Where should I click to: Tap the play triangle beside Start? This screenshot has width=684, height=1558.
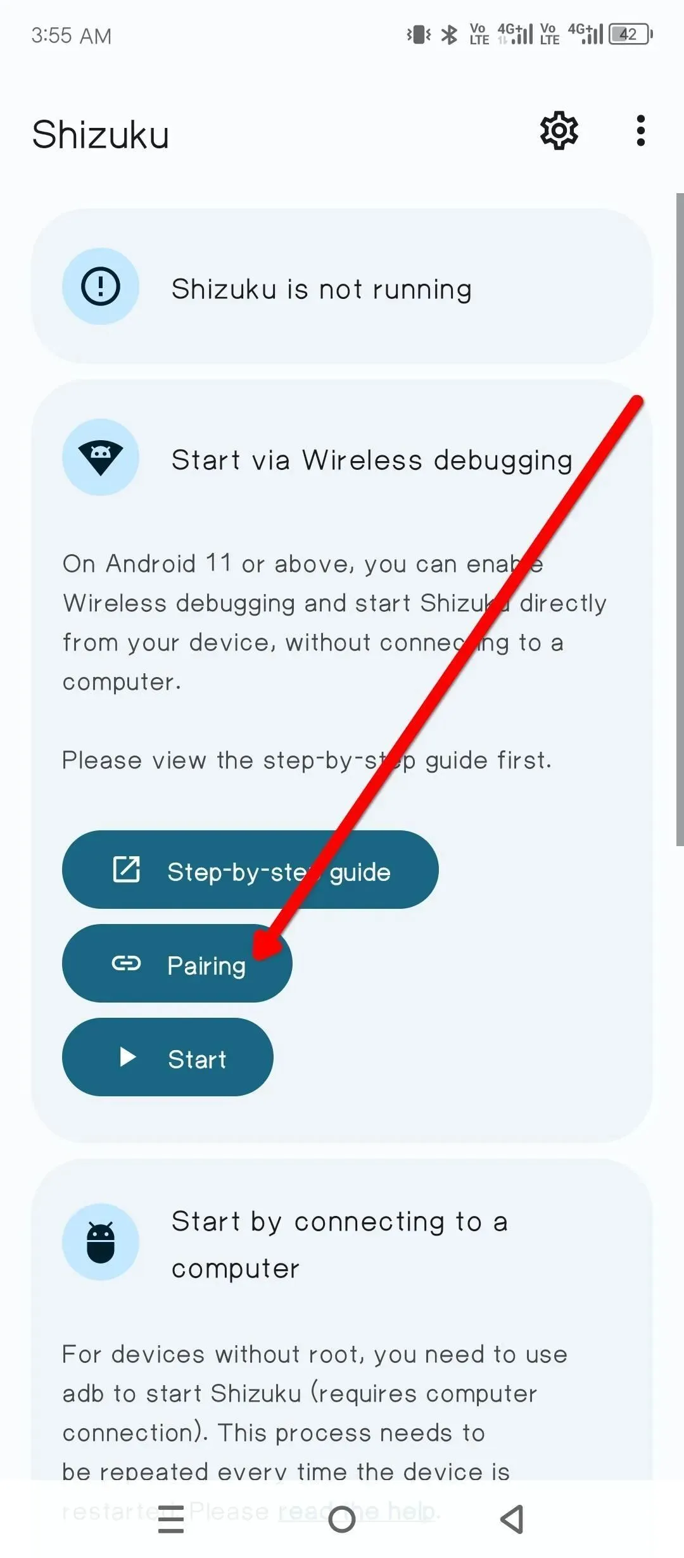coord(128,1056)
